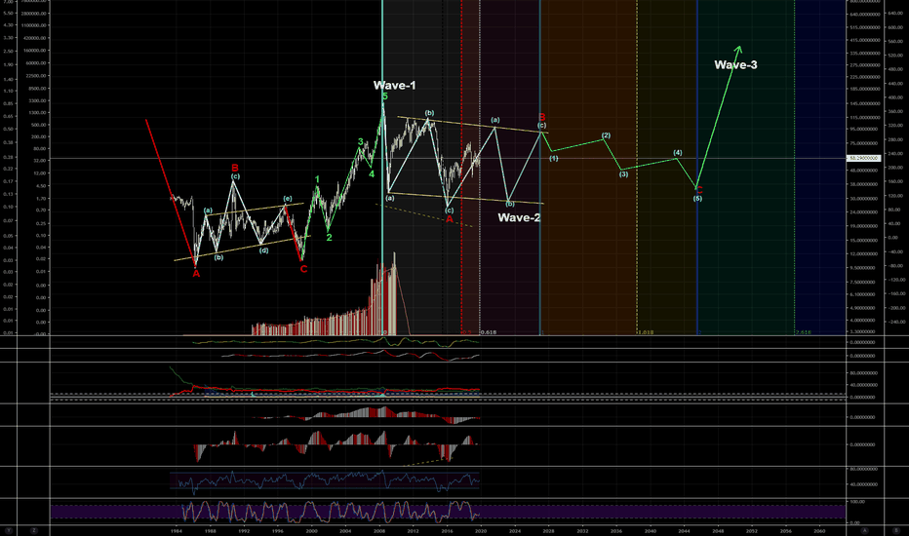Click year 2016 on the time axis

(x=447, y=530)
